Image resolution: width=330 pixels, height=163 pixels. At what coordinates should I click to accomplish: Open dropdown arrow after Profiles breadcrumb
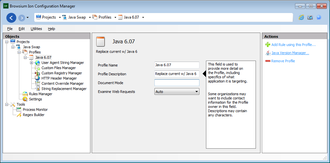pos(115,18)
